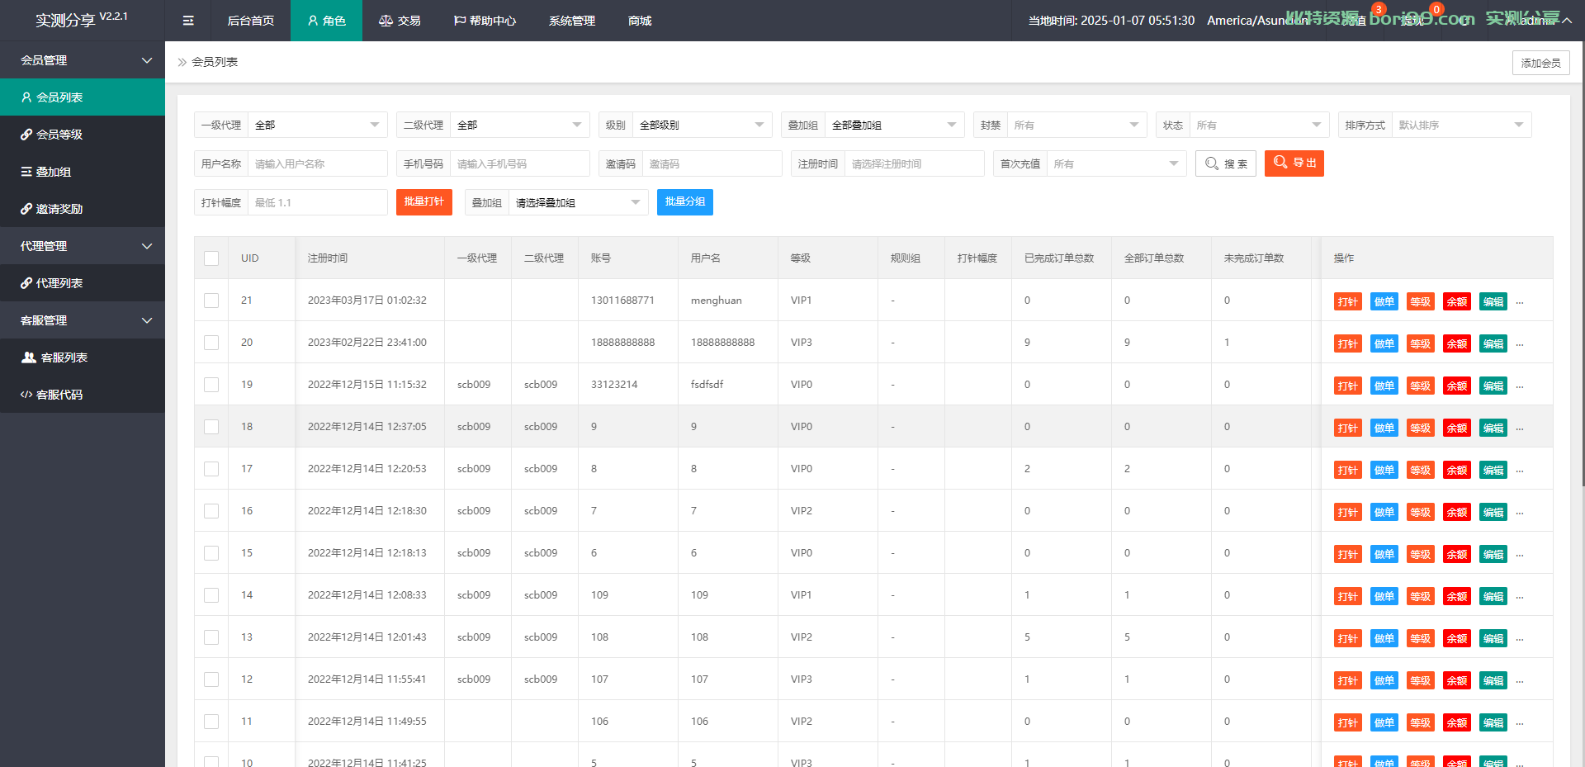Check the select-all checkbox in header
Image resolution: width=1585 pixels, height=767 pixels.
211,258
